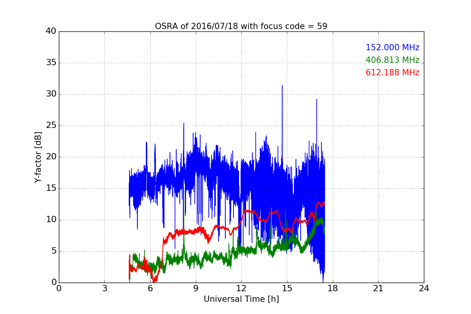Click the plot title mentioning focus code 59
The image size is (471, 314).
tap(241, 26)
